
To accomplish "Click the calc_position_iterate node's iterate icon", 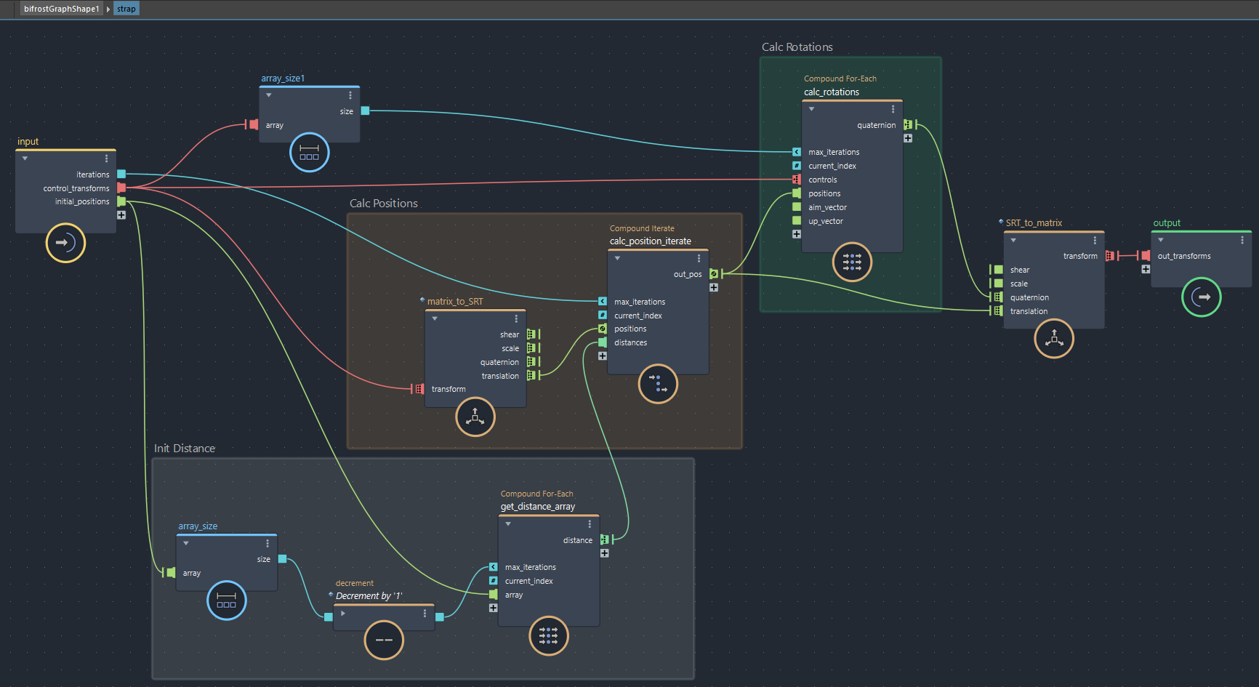I will click(x=658, y=384).
